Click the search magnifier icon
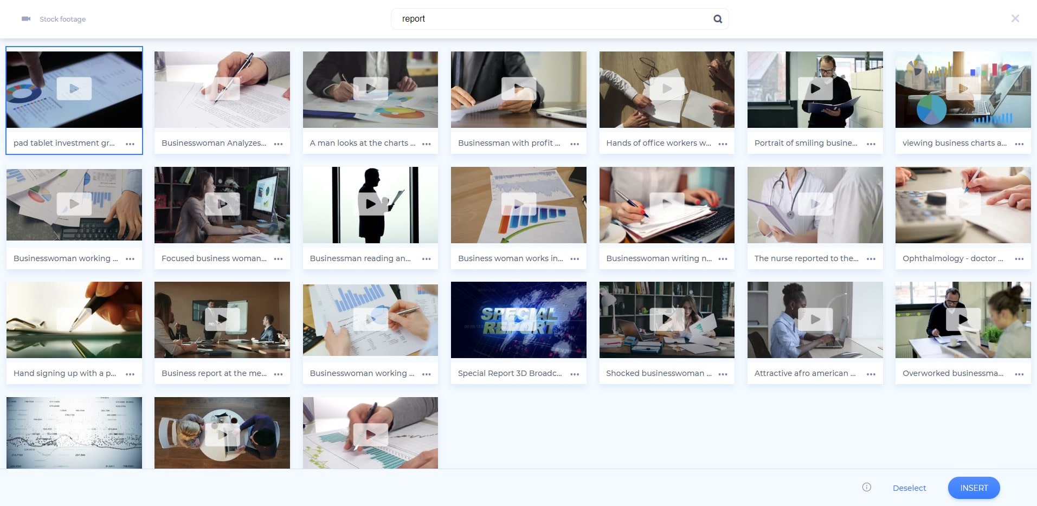1037x506 pixels. coord(717,18)
